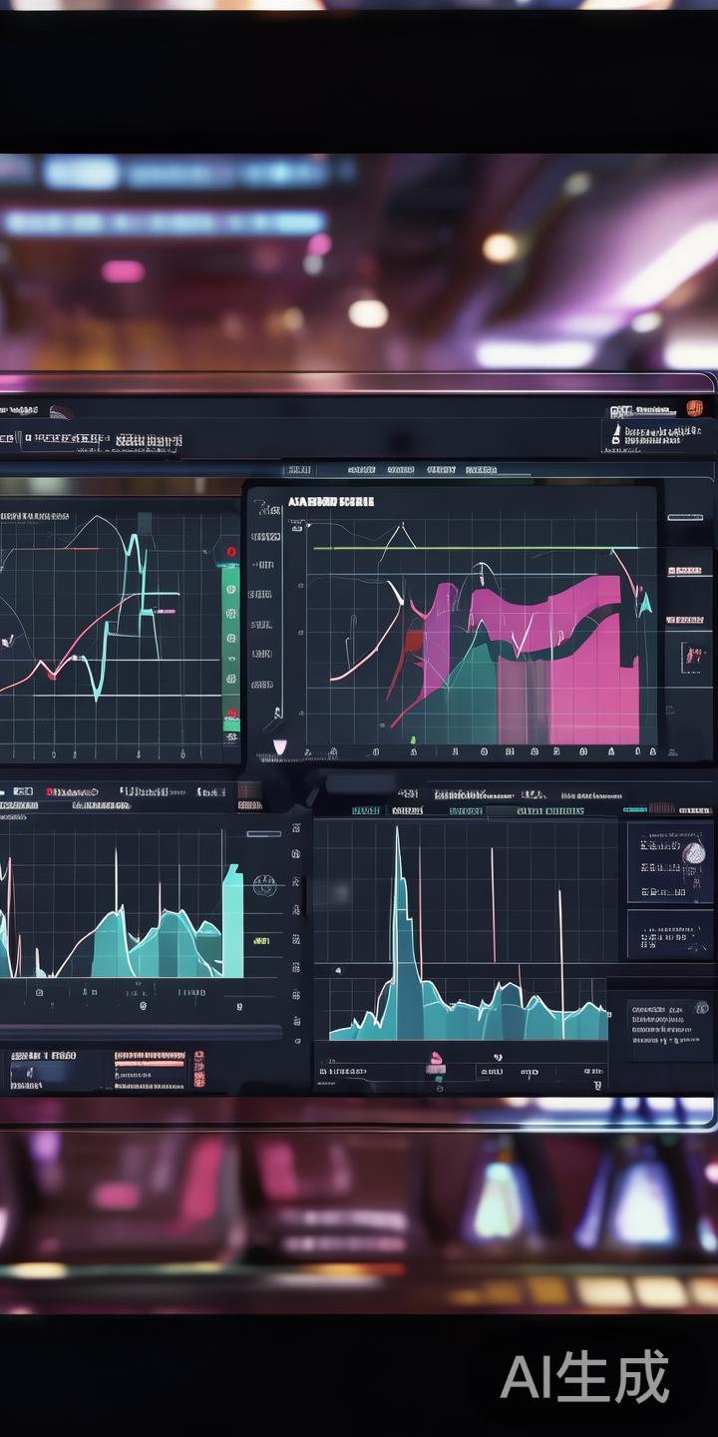
Task: Click the small pink thumbnail icon right of main chart
Action: [x=692, y=656]
